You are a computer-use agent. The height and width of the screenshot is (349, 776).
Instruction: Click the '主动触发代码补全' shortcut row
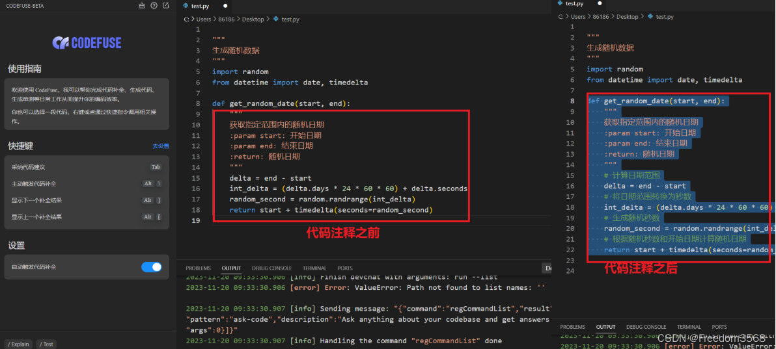click(x=87, y=184)
